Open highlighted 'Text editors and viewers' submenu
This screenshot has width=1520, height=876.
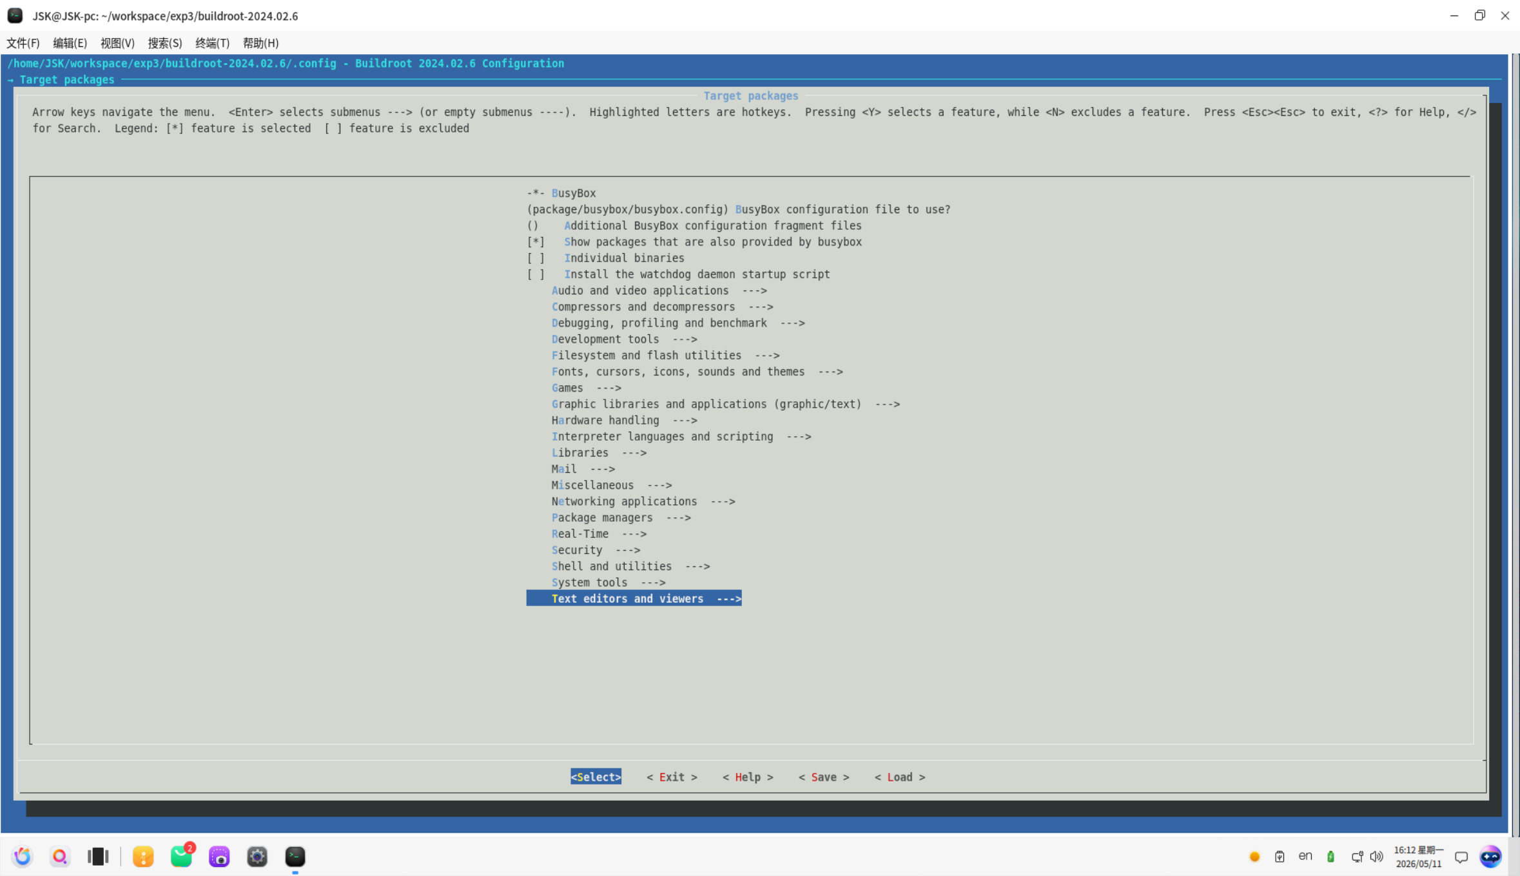point(634,598)
